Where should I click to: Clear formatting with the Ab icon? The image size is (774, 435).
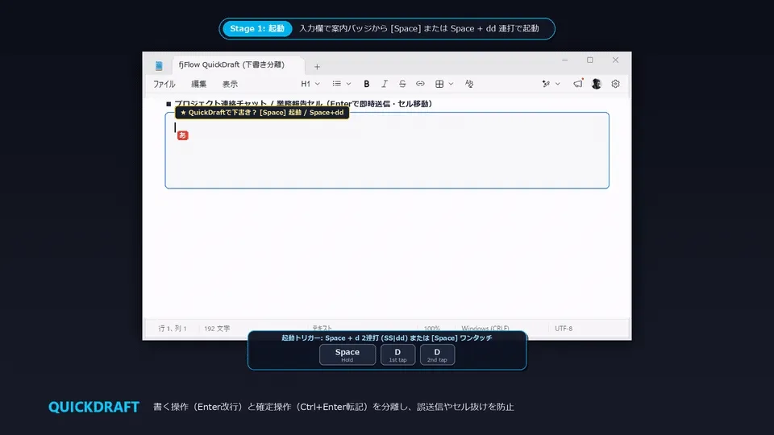tap(469, 84)
